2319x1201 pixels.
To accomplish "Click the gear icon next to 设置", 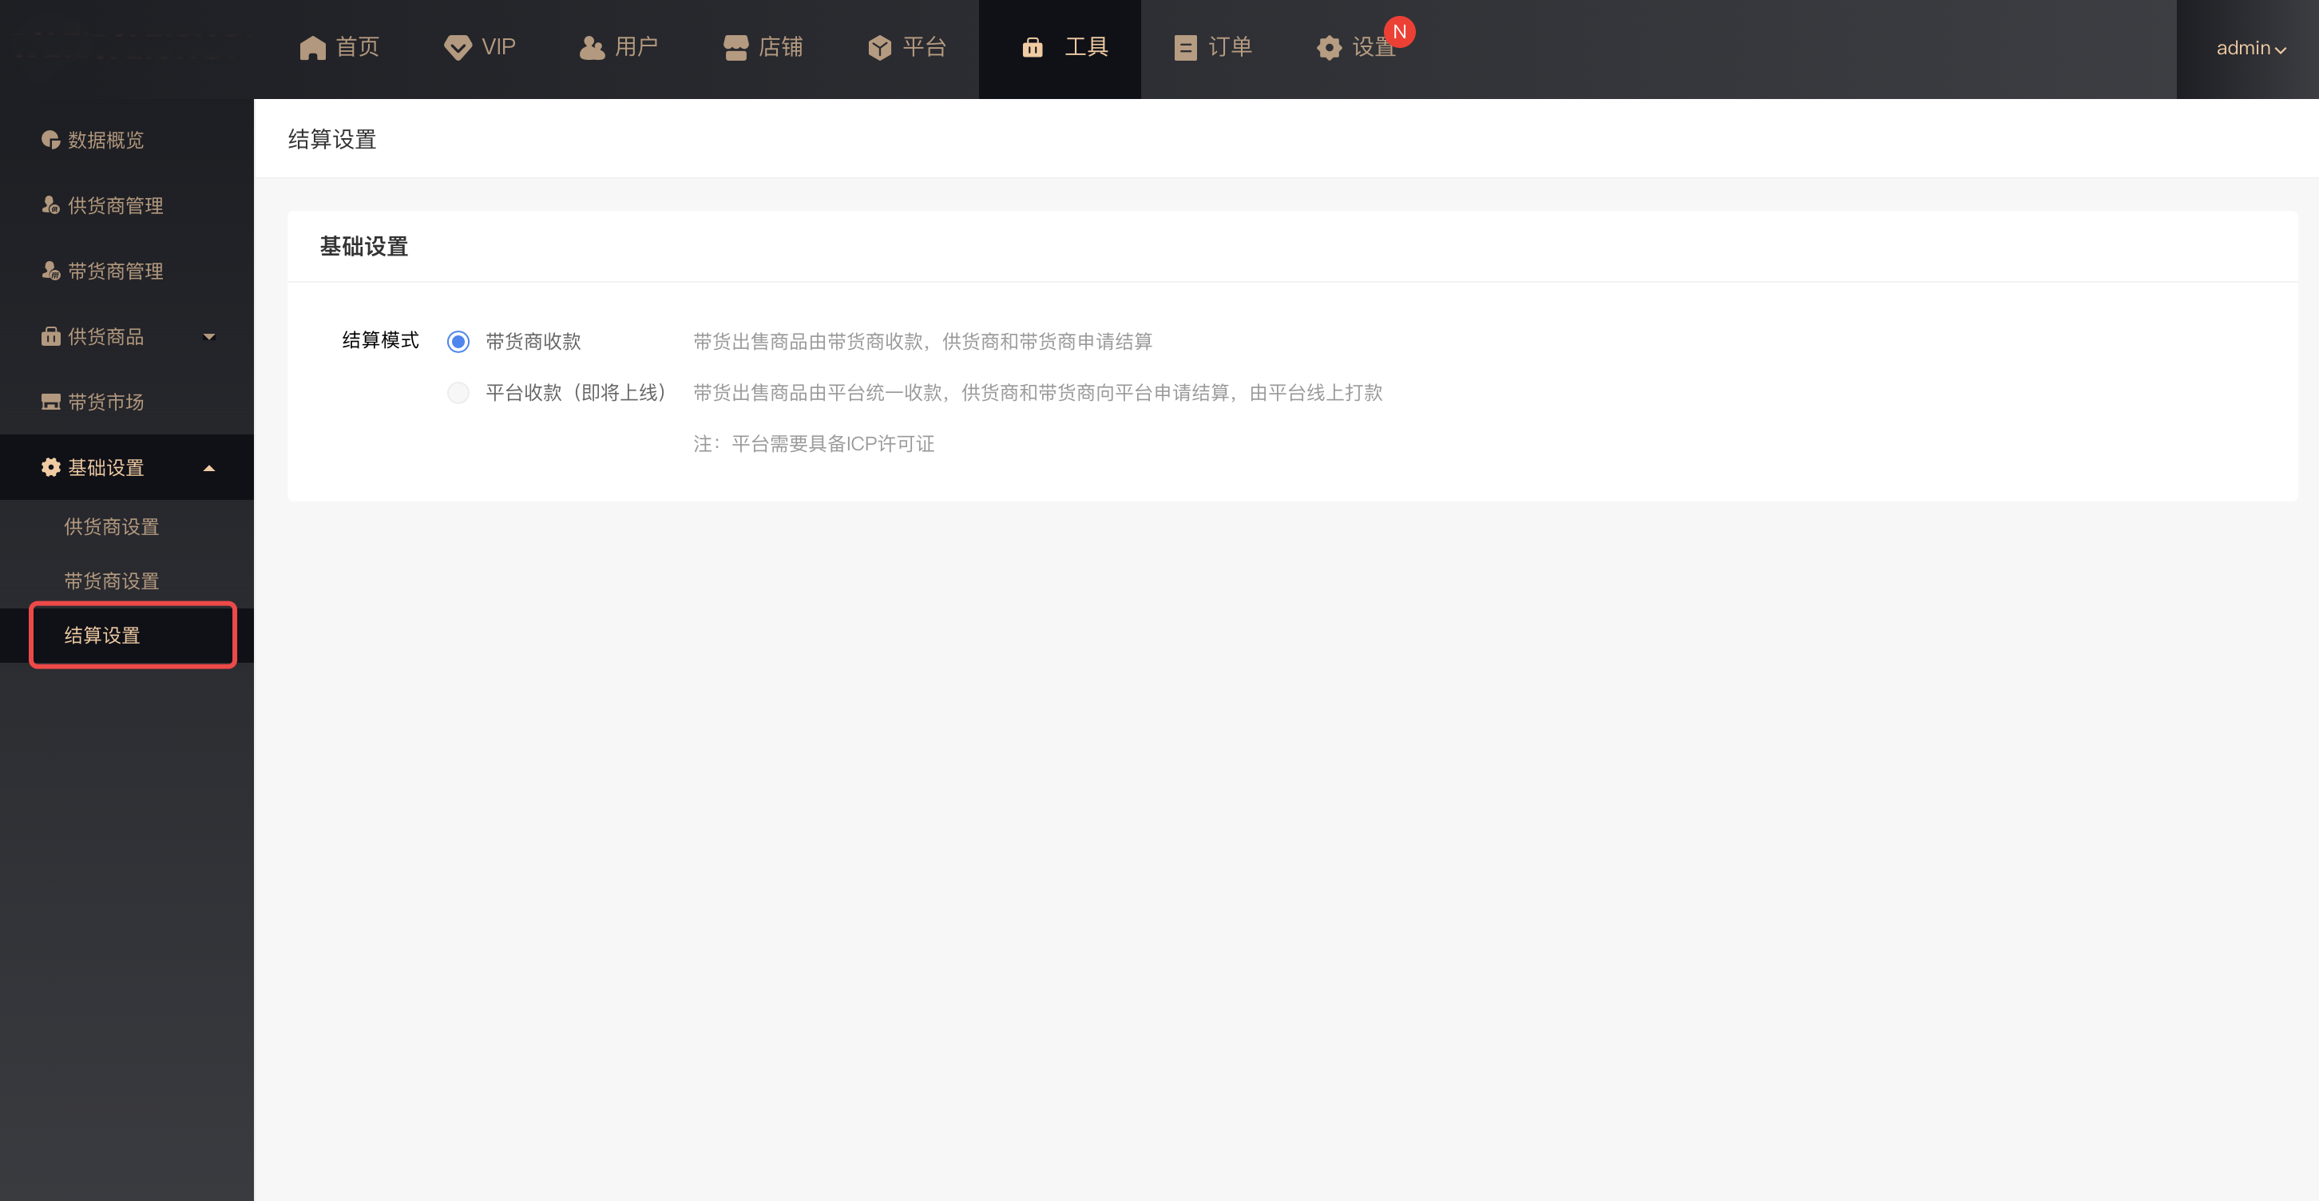I will pos(1329,48).
